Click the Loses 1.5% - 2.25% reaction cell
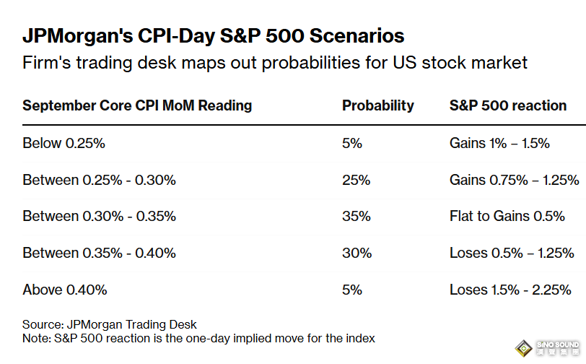Image resolution: width=586 pixels, height=364 pixels. (510, 290)
